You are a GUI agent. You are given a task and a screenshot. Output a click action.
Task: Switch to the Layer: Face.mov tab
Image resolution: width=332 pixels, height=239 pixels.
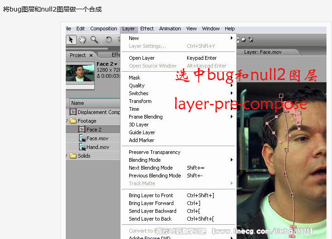263,52
